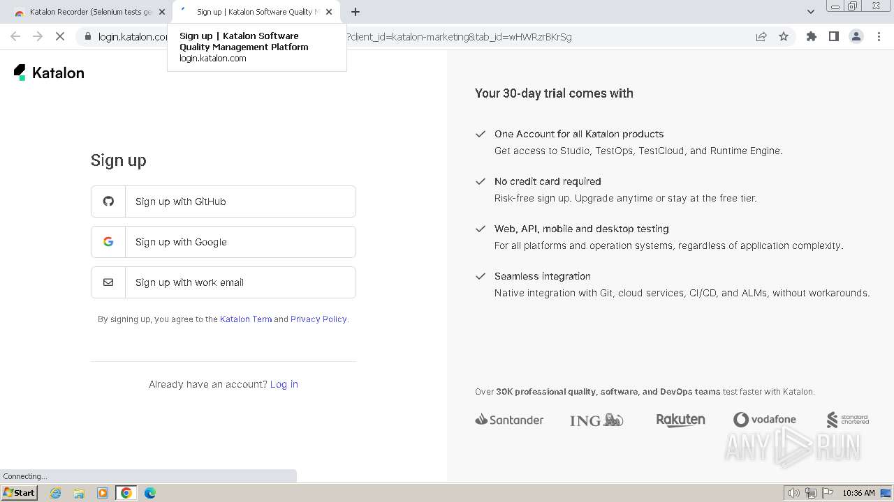Click 'Your 30-day trial comes with' heading
The image size is (894, 502).
(x=554, y=93)
